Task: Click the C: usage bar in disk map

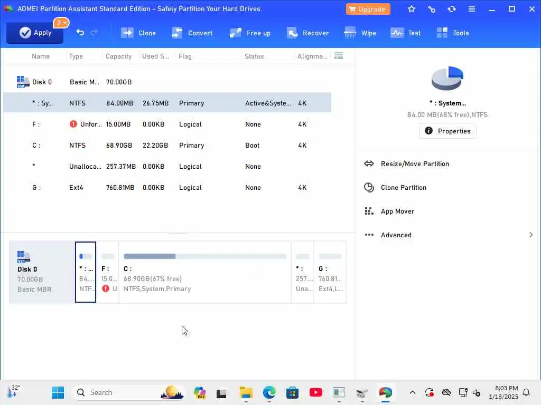Action: (205, 256)
